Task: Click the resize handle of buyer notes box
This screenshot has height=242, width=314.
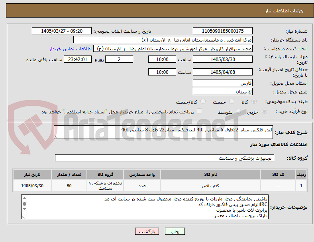Action: 23,217
